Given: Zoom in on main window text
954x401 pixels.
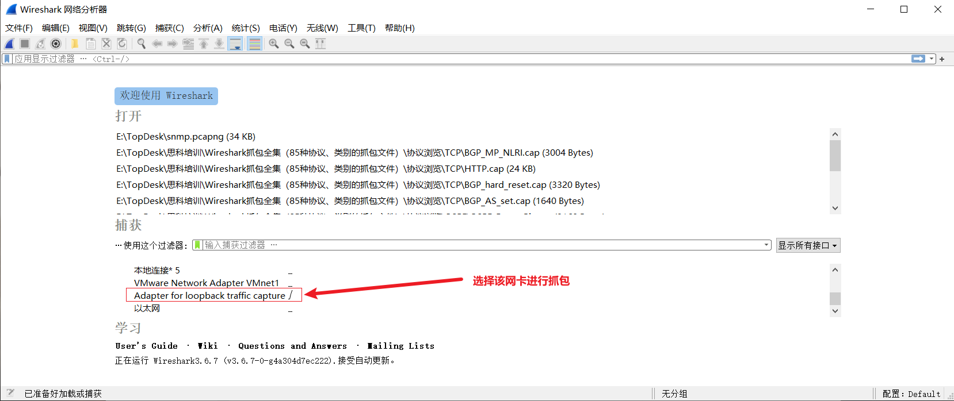Looking at the screenshot, I should pyautogui.click(x=274, y=44).
